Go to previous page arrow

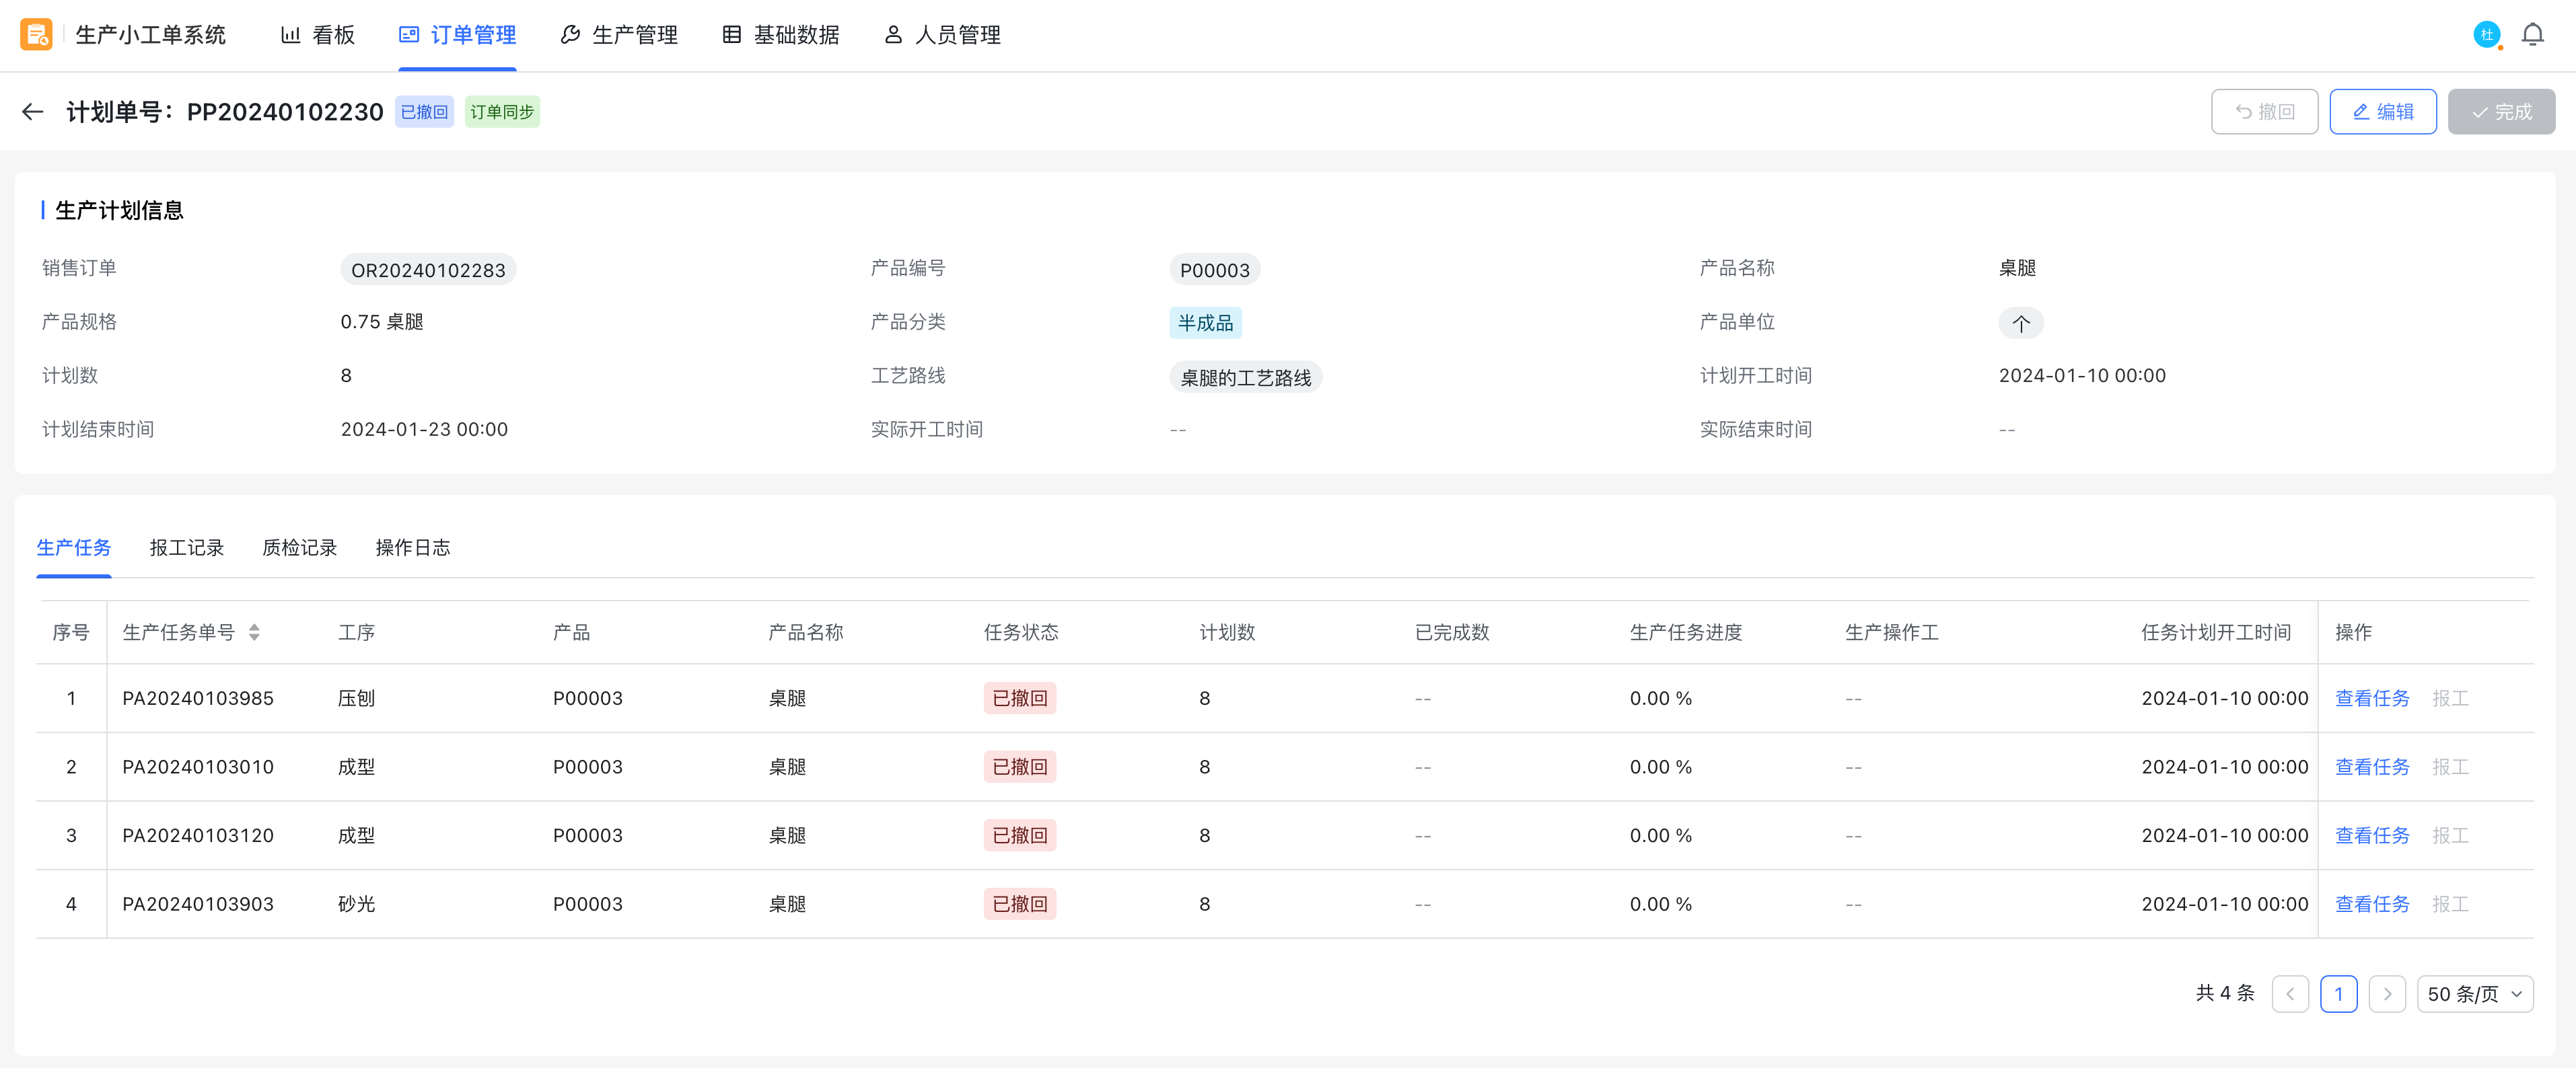click(x=2289, y=994)
